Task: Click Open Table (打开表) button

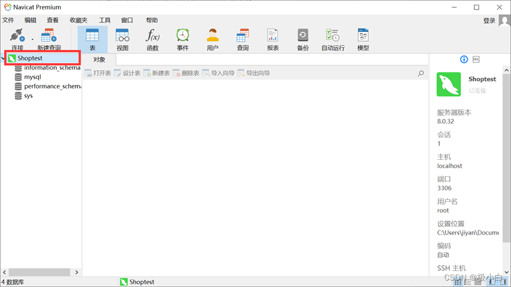Action: [x=97, y=73]
